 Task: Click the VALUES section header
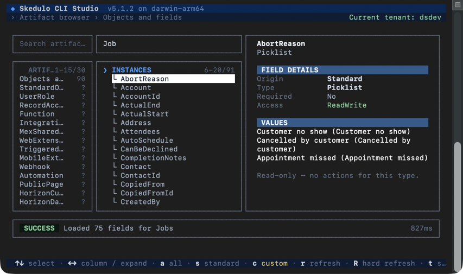(x=343, y=123)
